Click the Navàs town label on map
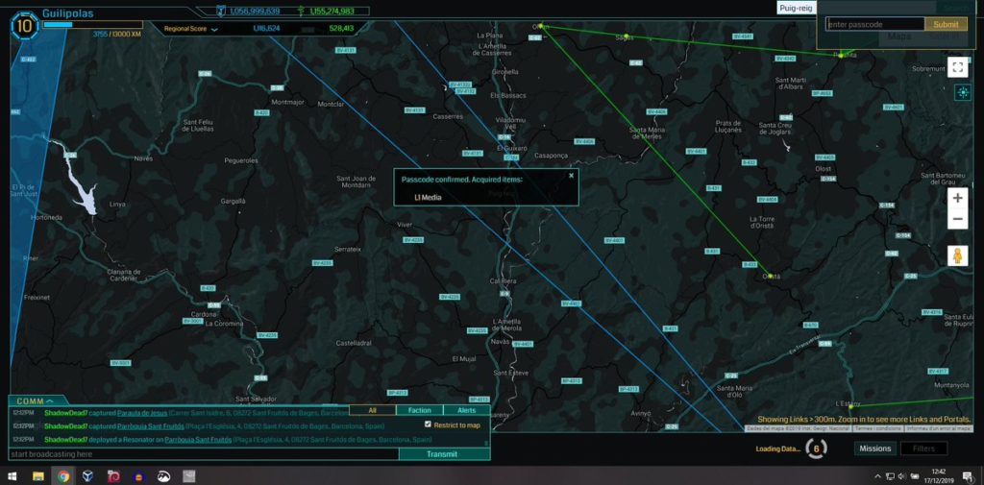The height and width of the screenshot is (485, 984). pyautogui.click(x=502, y=340)
